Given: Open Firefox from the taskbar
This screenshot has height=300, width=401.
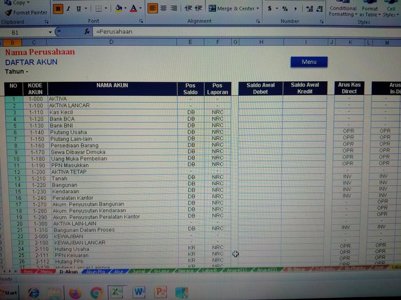Looking at the screenshot, I should tap(75, 293).
